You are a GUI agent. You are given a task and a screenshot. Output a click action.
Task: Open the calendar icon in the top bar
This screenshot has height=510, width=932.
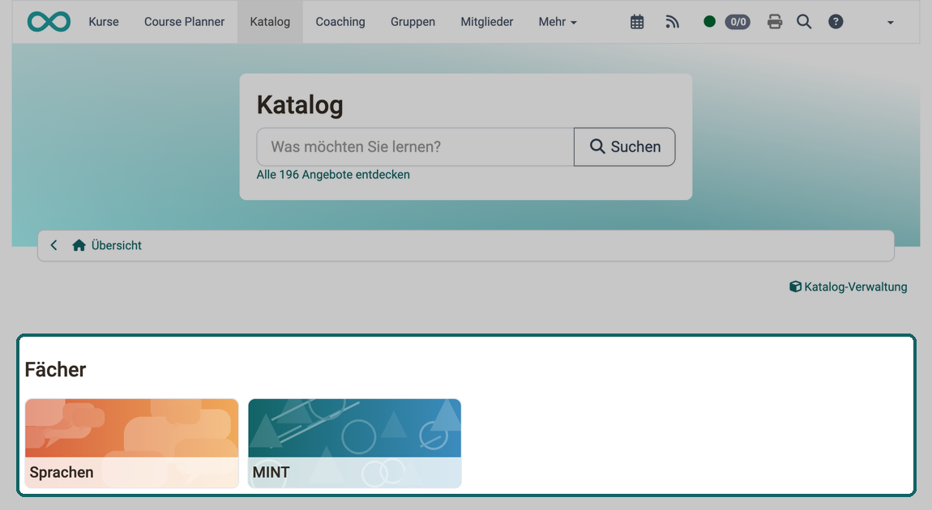(x=636, y=22)
